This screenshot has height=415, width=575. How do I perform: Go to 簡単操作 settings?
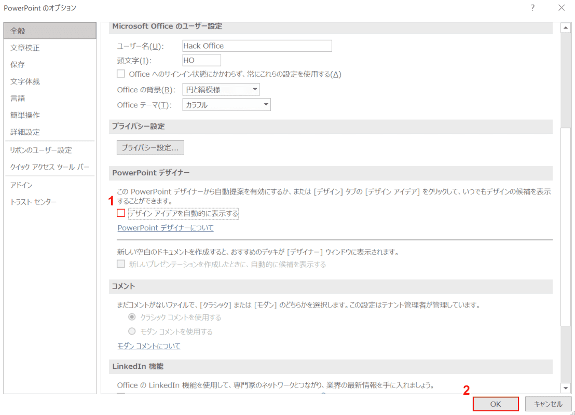tap(50, 115)
